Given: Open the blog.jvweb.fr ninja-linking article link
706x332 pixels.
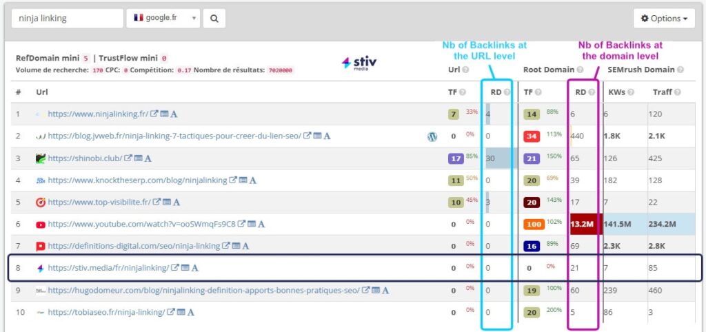Looking at the screenshot, I should [174, 136].
